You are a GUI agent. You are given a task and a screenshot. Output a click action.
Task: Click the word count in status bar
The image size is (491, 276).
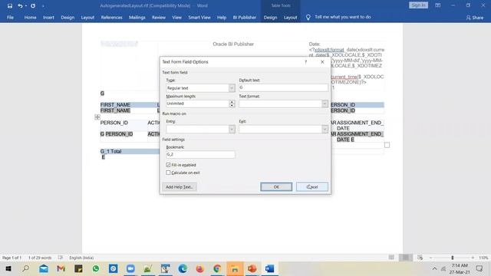(x=40, y=258)
